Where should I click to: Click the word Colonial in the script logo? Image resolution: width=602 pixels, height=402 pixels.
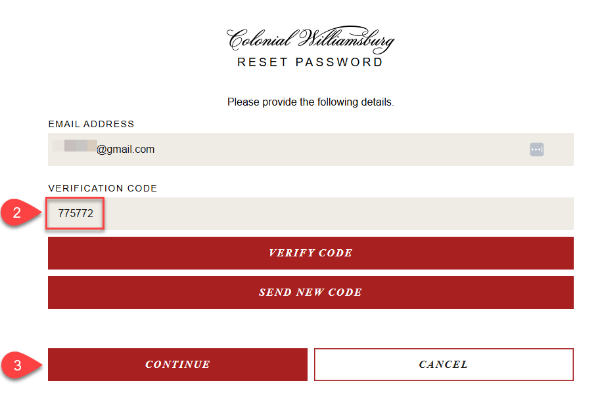click(259, 39)
